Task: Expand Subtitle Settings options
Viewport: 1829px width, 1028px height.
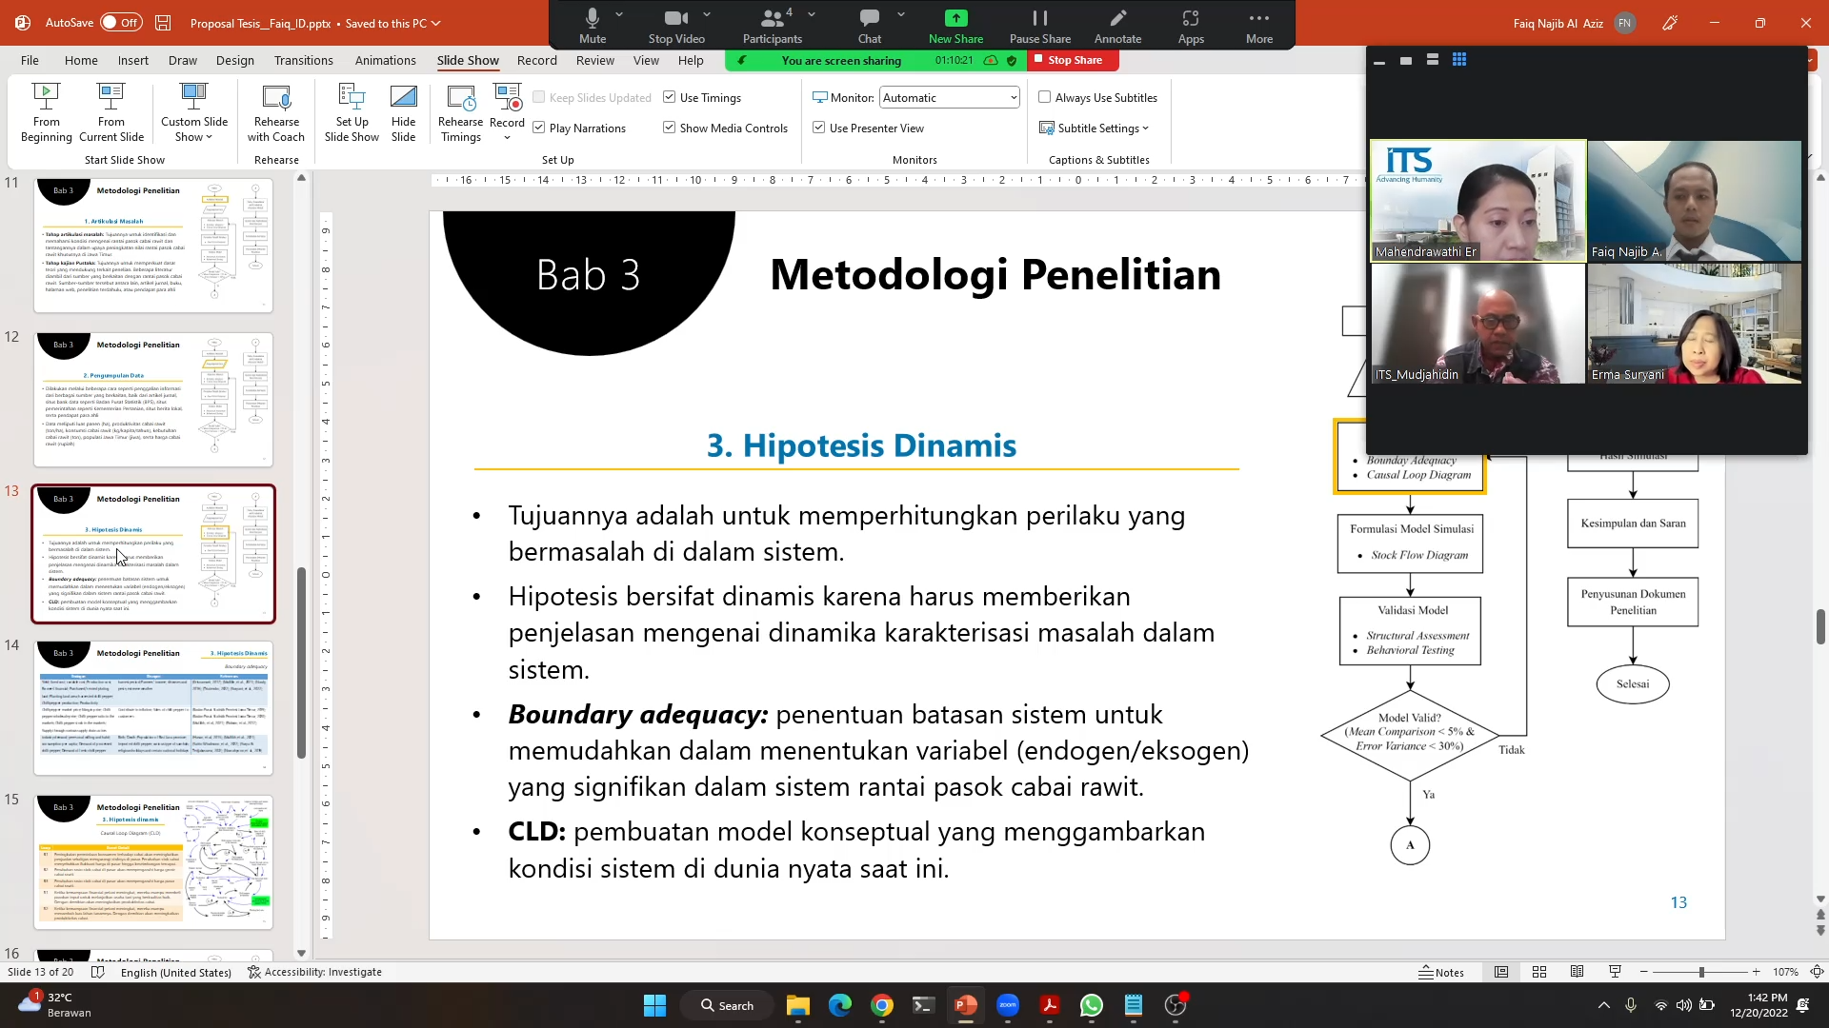Action: (1094, 127)
